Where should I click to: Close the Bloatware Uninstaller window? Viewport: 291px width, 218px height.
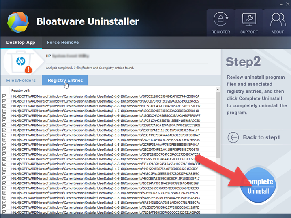click(288, 4)
